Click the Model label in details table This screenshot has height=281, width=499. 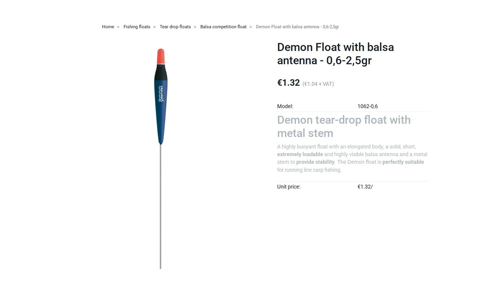coord(285,106)
